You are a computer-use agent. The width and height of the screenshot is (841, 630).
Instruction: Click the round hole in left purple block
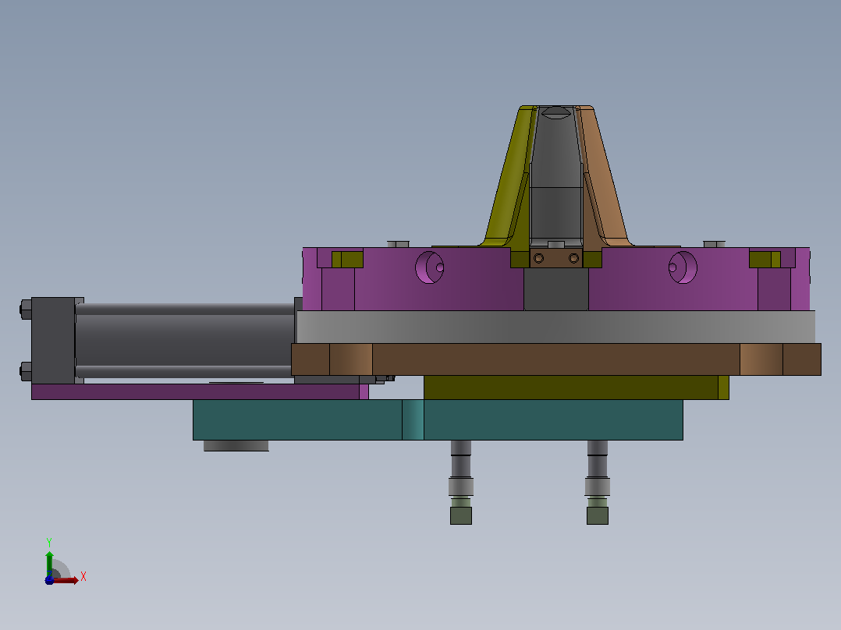pyautogui.click(x=430, y=267)
